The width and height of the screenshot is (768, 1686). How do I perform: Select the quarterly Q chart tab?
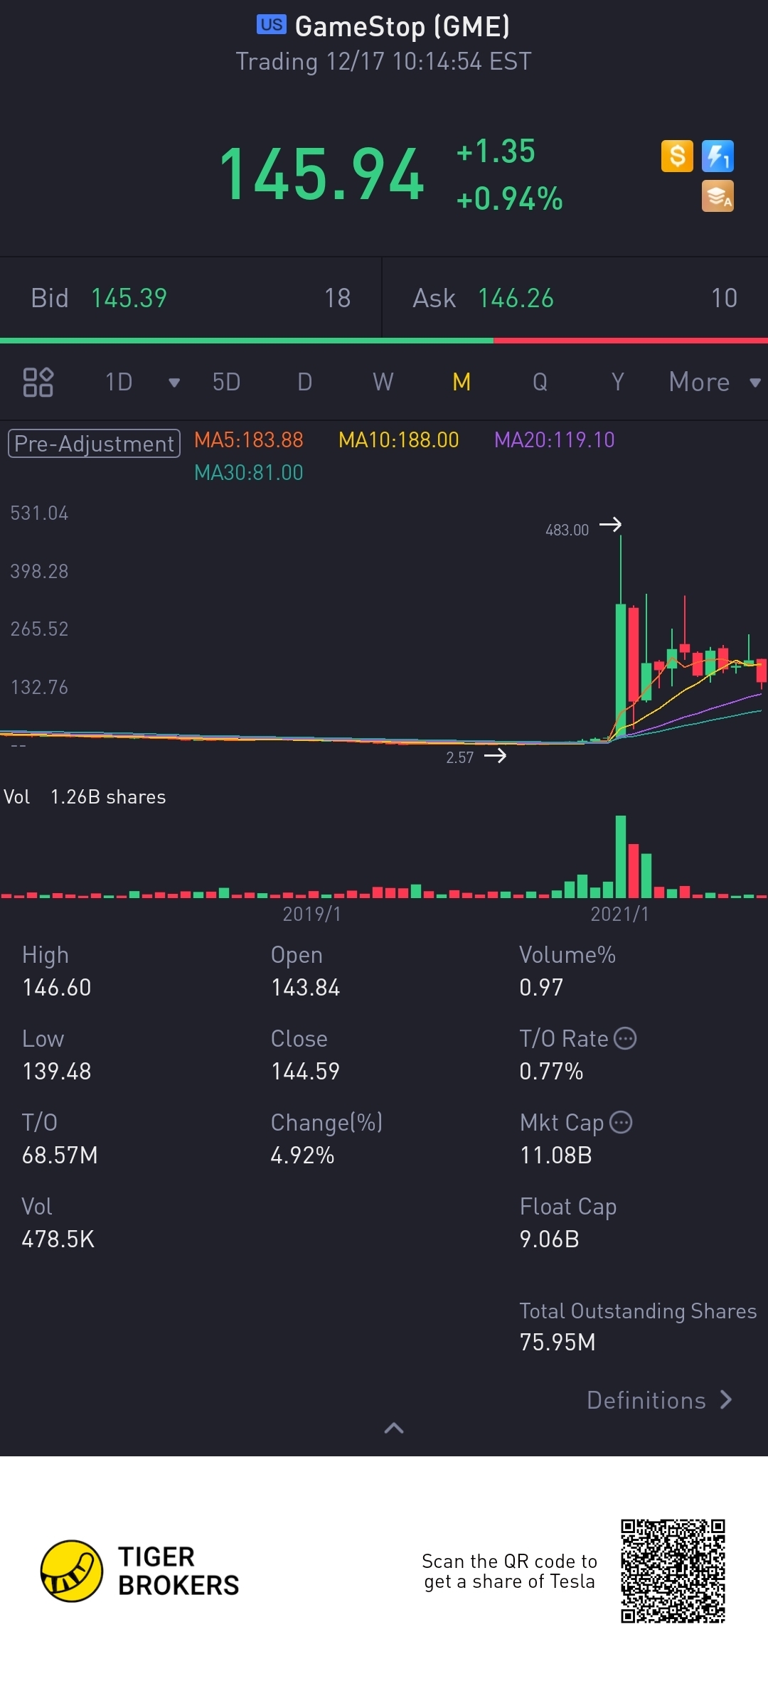pyautogui.click(x=540, y=382)
